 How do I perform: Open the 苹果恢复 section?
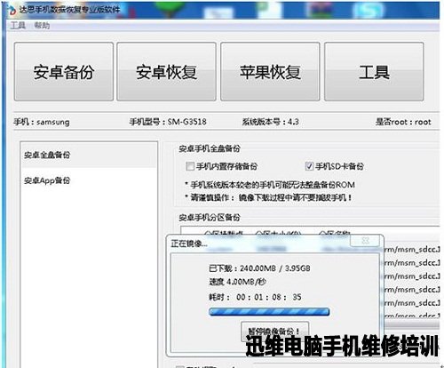[270, 71]
